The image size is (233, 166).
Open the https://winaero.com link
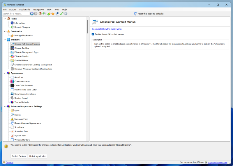coord(217,163)
